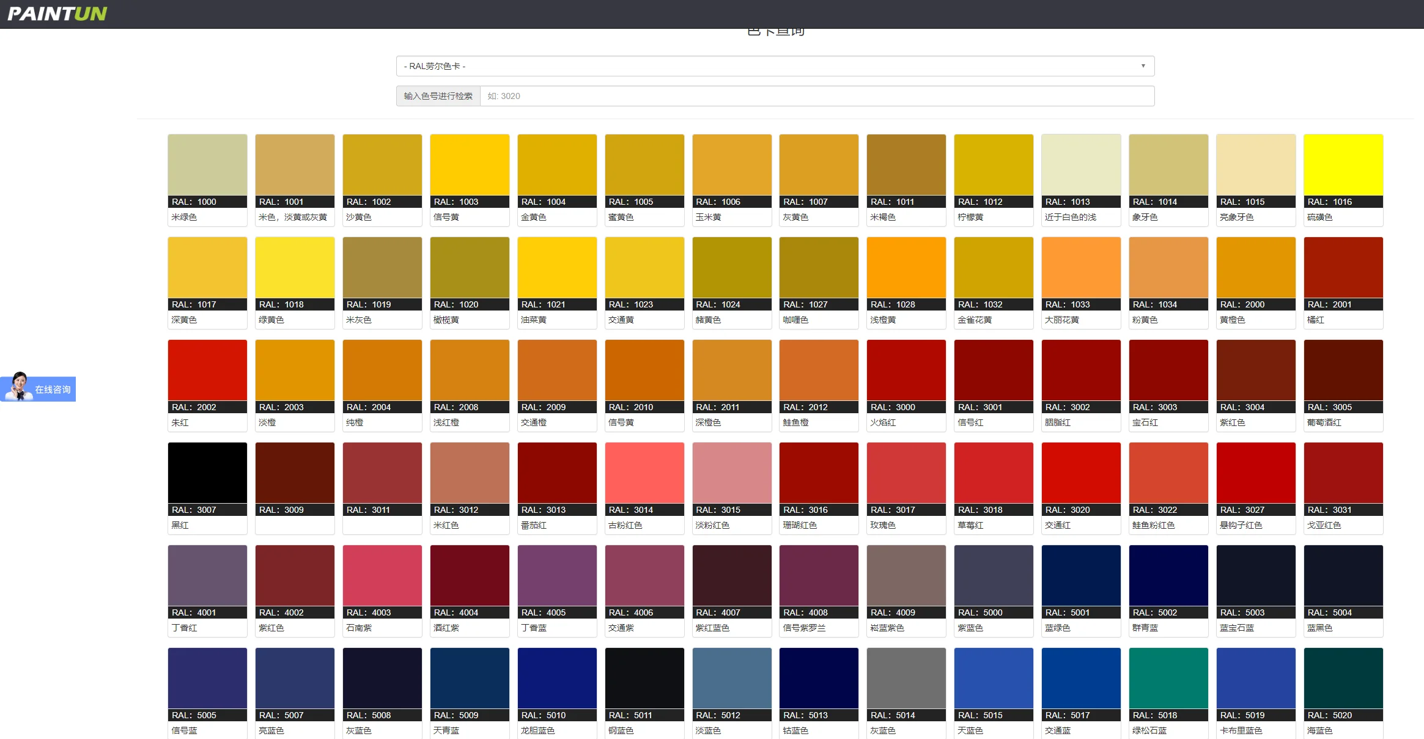Select the RAL 3007 black red swatch

pyautogui.click(x=207, y=473)
